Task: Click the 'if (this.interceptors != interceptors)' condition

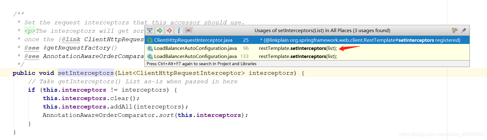Action: [102, 90]
